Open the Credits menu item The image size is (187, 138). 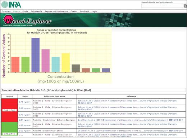[74, 12]
